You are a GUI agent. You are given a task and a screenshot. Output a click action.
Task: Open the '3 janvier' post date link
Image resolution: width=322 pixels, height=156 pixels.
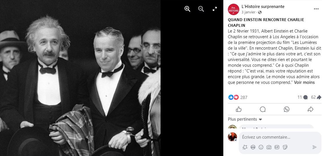248,12
